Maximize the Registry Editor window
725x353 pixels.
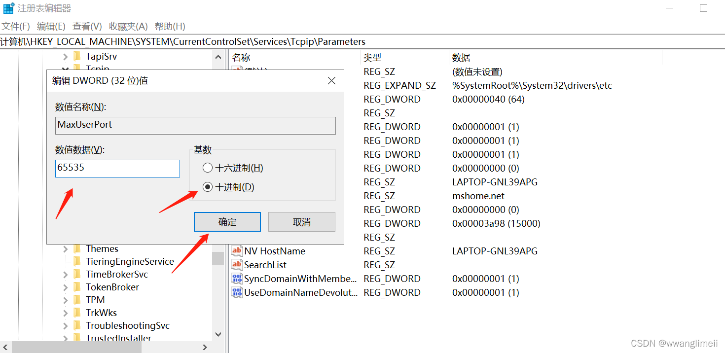(704, 8)
